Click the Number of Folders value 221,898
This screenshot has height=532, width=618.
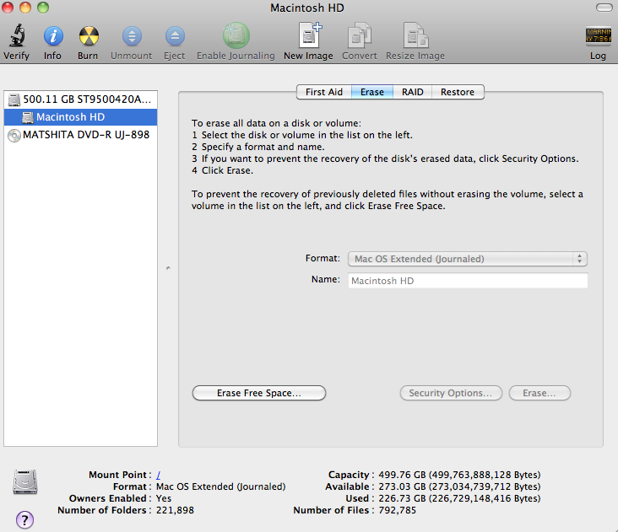[x=175, y=510]
